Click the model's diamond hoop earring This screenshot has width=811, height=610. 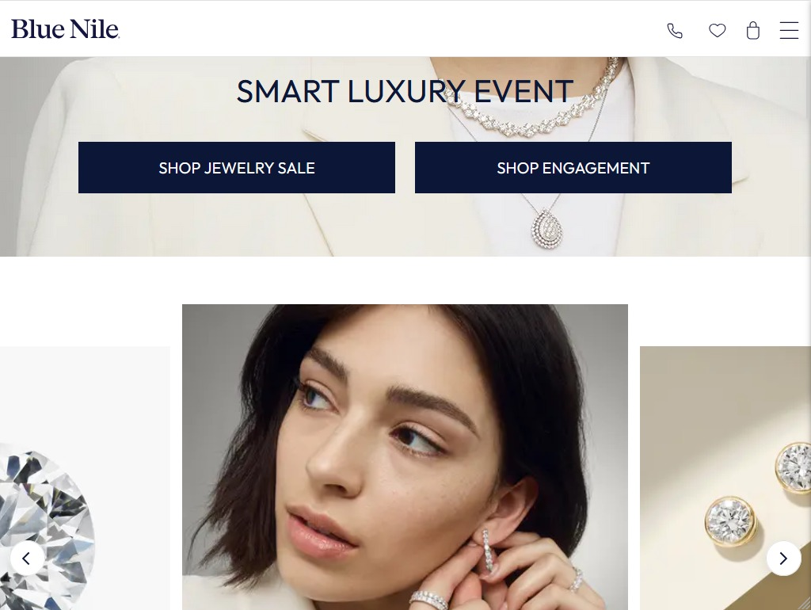click(x=487, y=550)
